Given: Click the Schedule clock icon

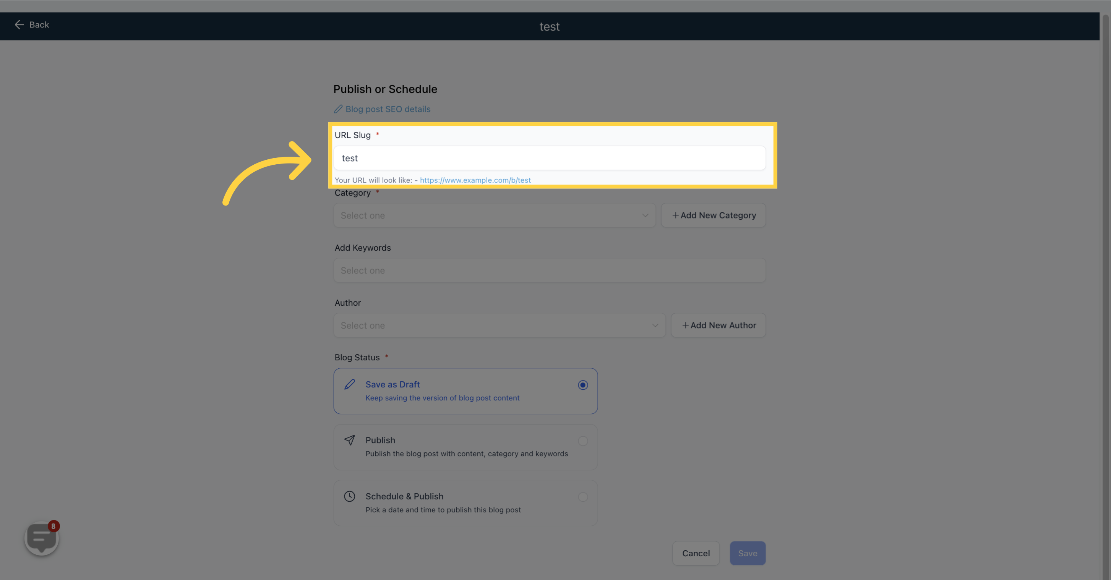Looking at the screenshot, I should (x=350, y=496).
